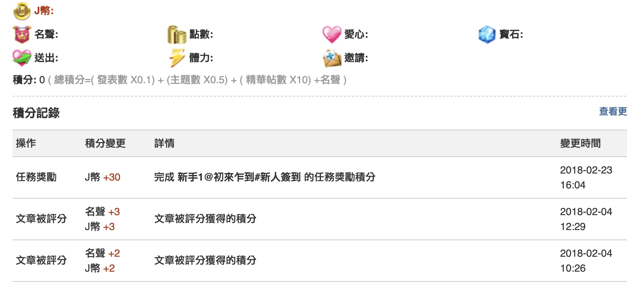Open the 查看更 link for more records
This screenshot has width=627, height=296.
613,111
